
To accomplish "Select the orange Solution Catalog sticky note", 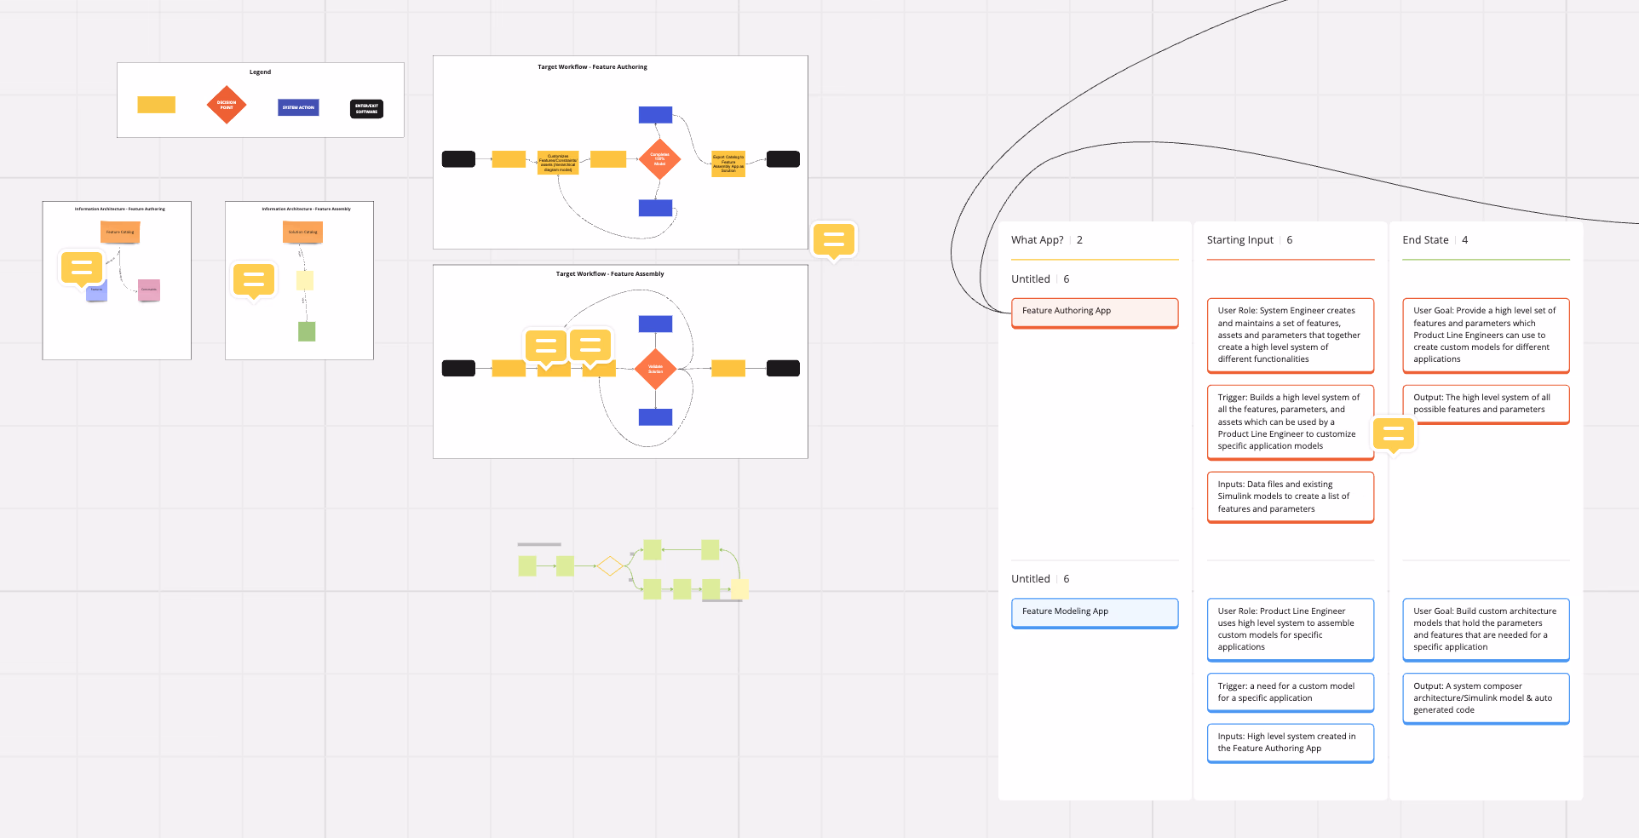I will tap(302, 232).
